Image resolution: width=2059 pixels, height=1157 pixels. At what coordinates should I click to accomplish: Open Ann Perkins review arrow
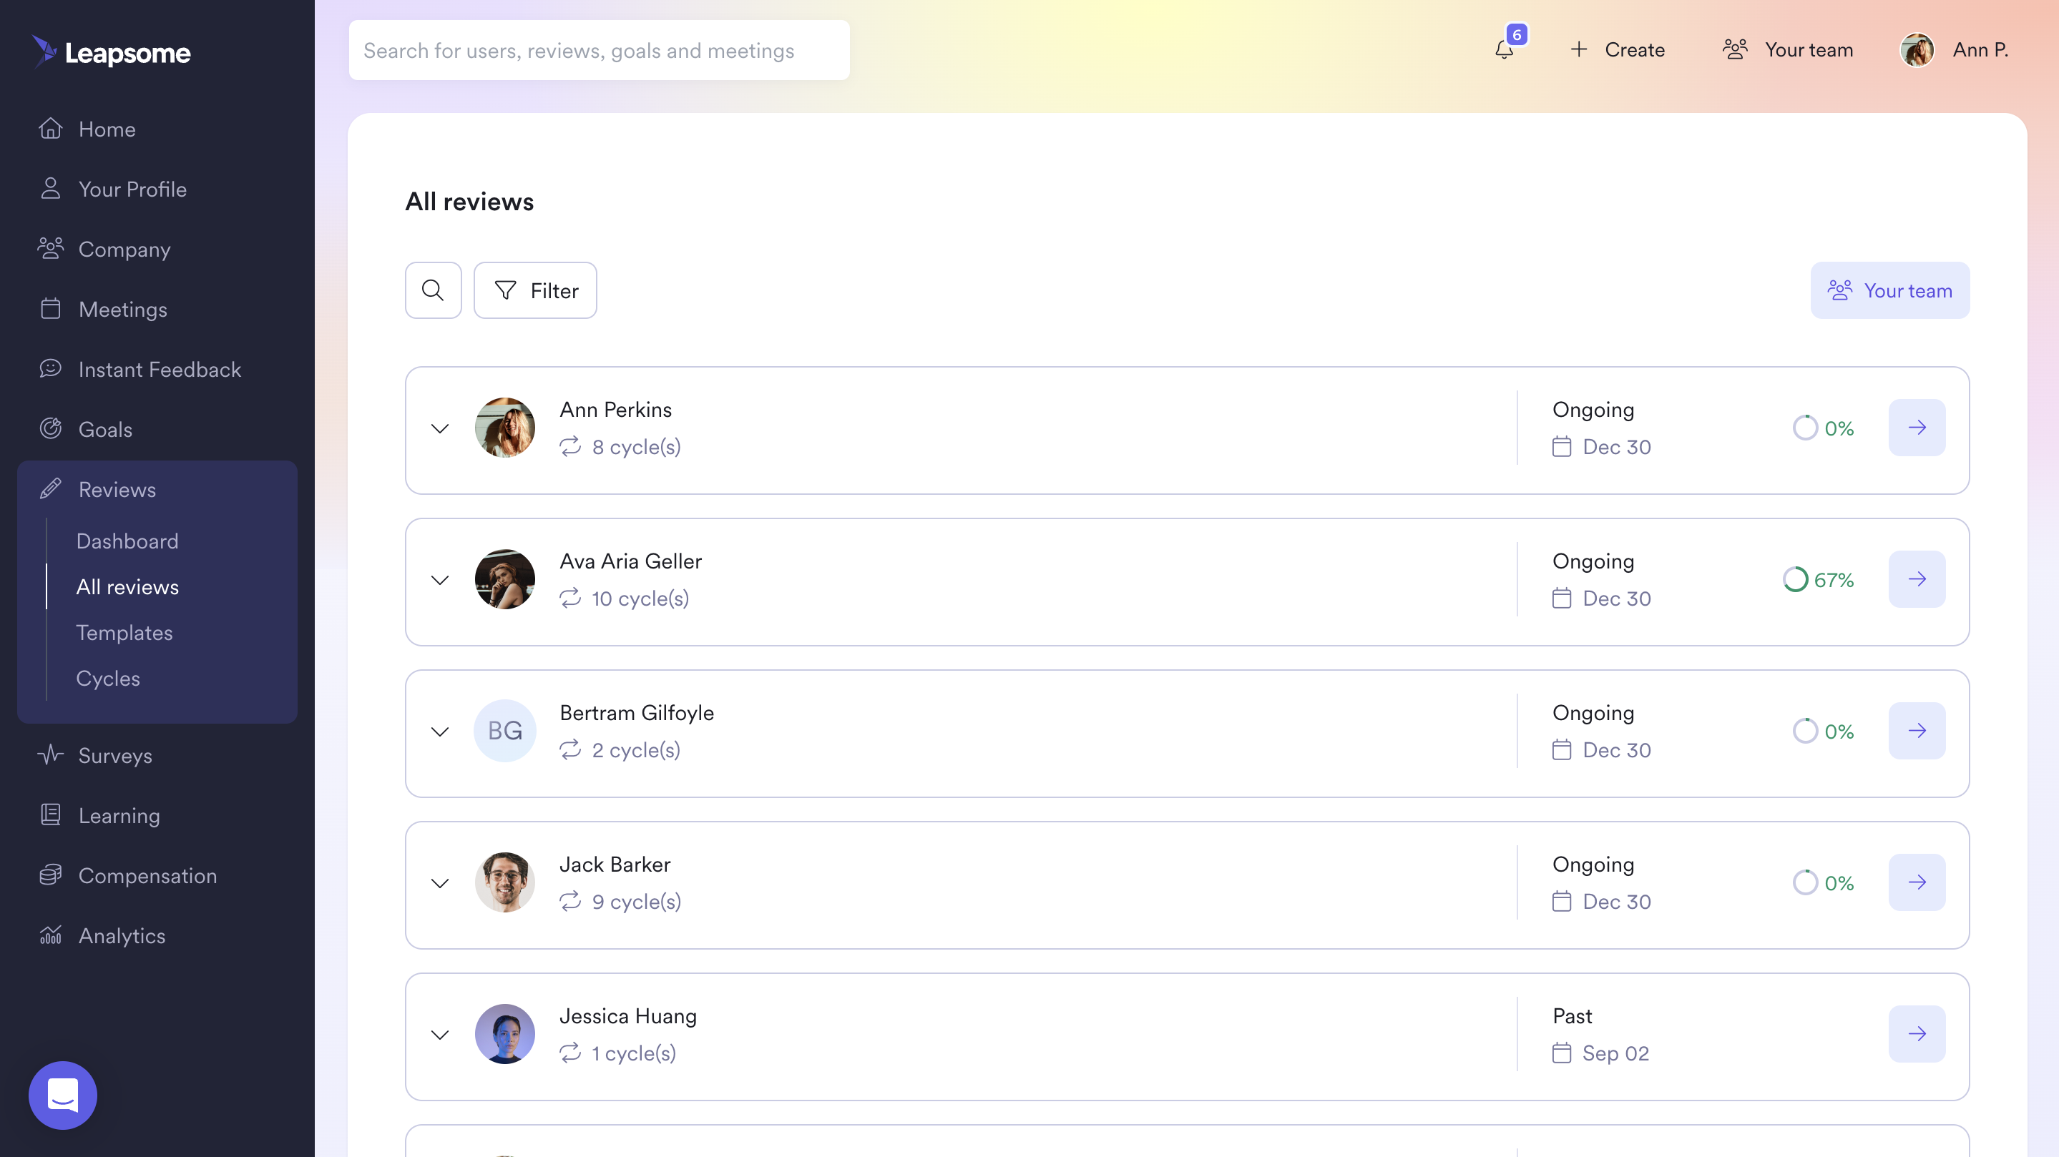(1917, 428)
